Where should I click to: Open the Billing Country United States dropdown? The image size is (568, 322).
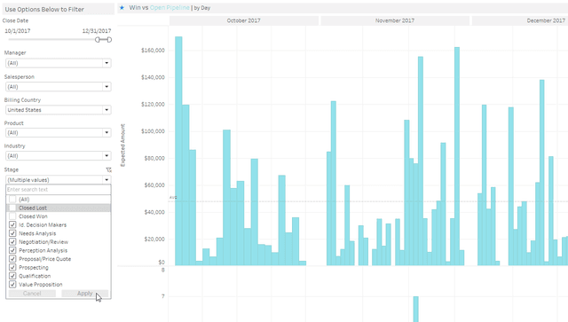click(59, 110)
